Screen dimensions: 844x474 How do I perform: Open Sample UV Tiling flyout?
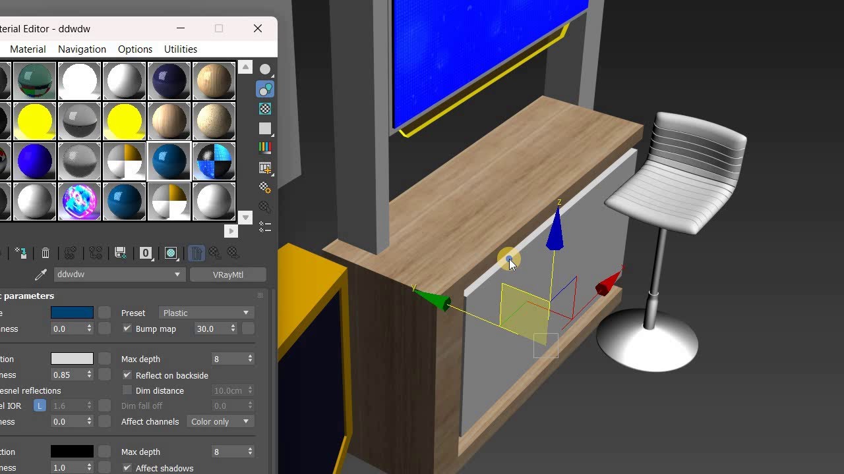[265, 128]
